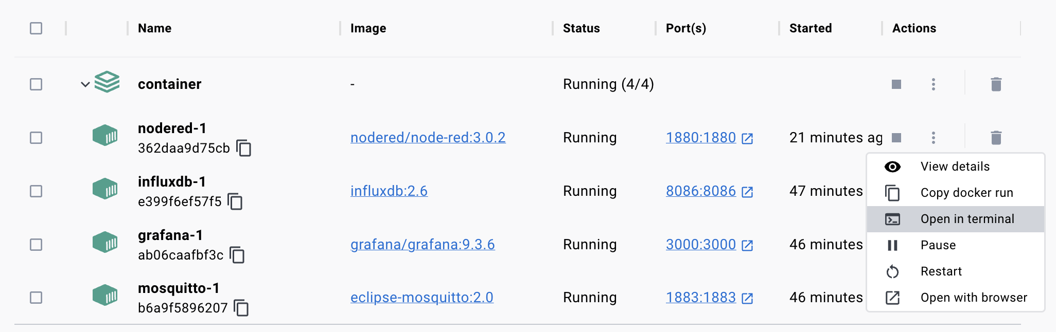
Task: Stop the nodered-1 container
Action: 896,138
